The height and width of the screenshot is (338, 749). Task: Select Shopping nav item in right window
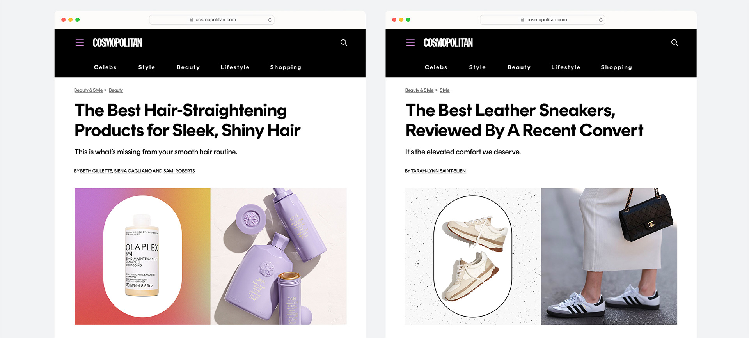pos(616,67)
